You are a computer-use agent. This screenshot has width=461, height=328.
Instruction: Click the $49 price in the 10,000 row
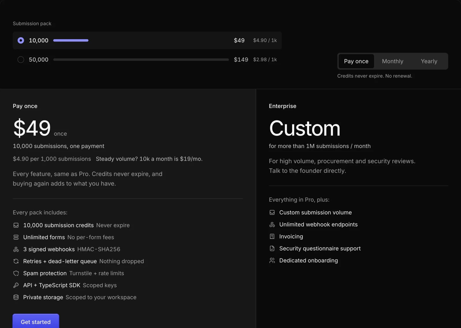239,40
